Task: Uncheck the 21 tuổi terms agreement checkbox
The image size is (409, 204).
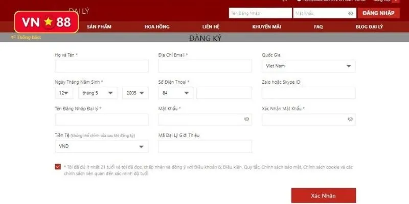Action: (58, 167)
